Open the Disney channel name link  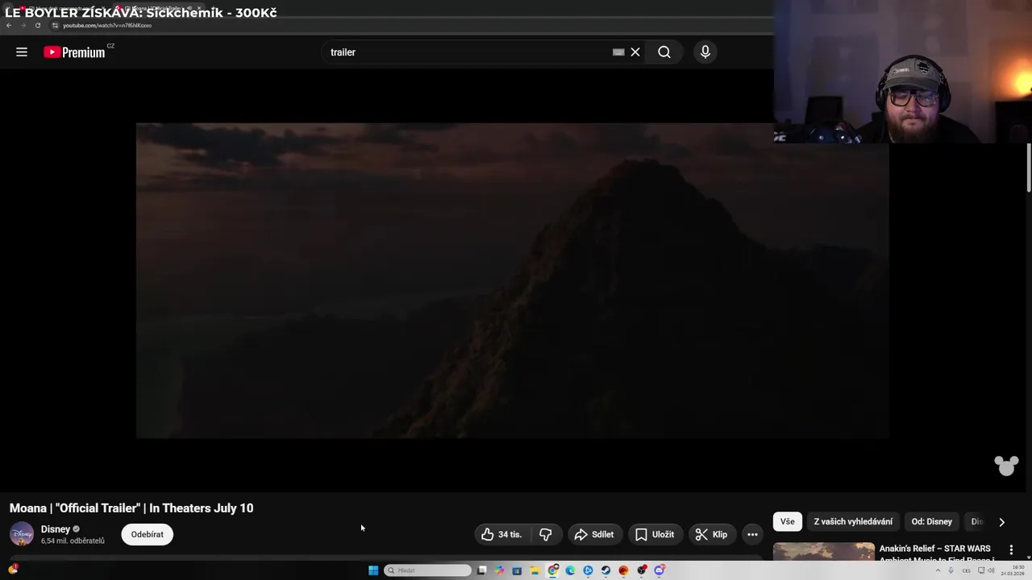point(56,529)
